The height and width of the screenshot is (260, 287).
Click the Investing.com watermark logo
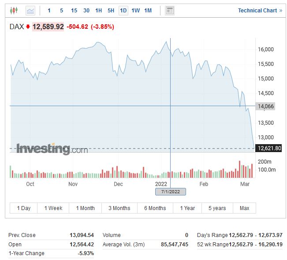(x=52, y=149)
